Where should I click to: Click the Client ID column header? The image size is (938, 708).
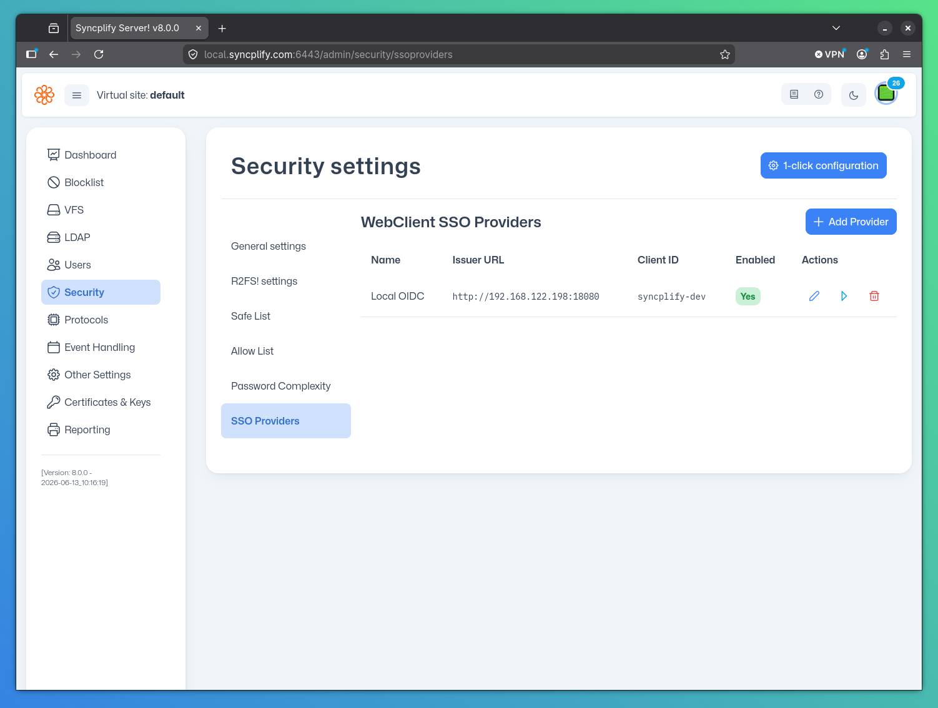tap(658, 260)
